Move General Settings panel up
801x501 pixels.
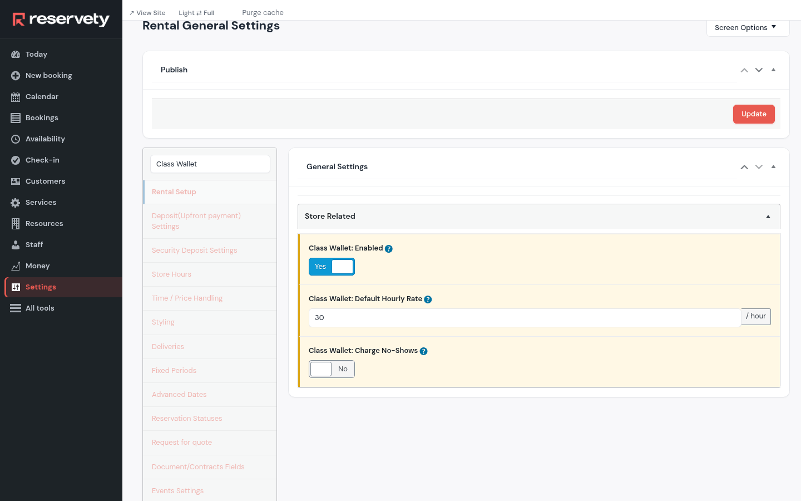click(744, 167)
